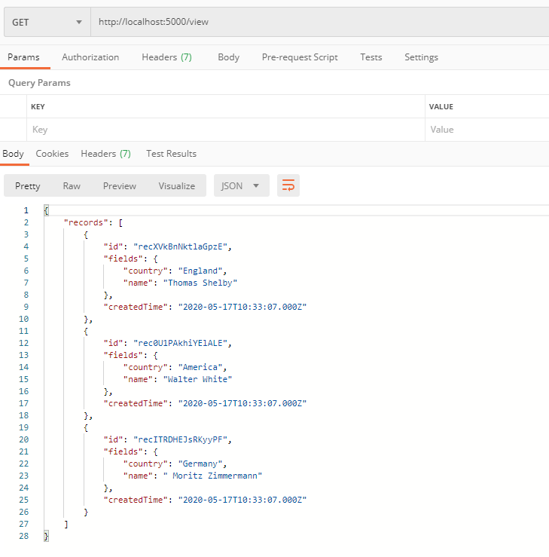Click the "Germany" country value
This screenshot has height=557, width=549.
(x=200, y=464)
